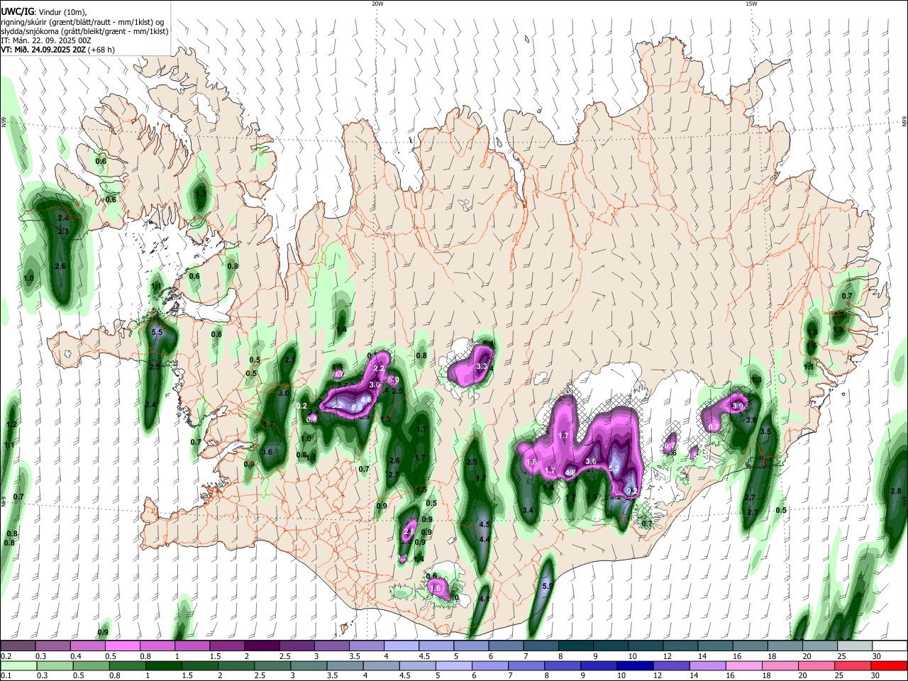The height and width of the screenshot is (681, 908).
Task: Click the 2.1 rainfall value on the map
Action: 289,360
